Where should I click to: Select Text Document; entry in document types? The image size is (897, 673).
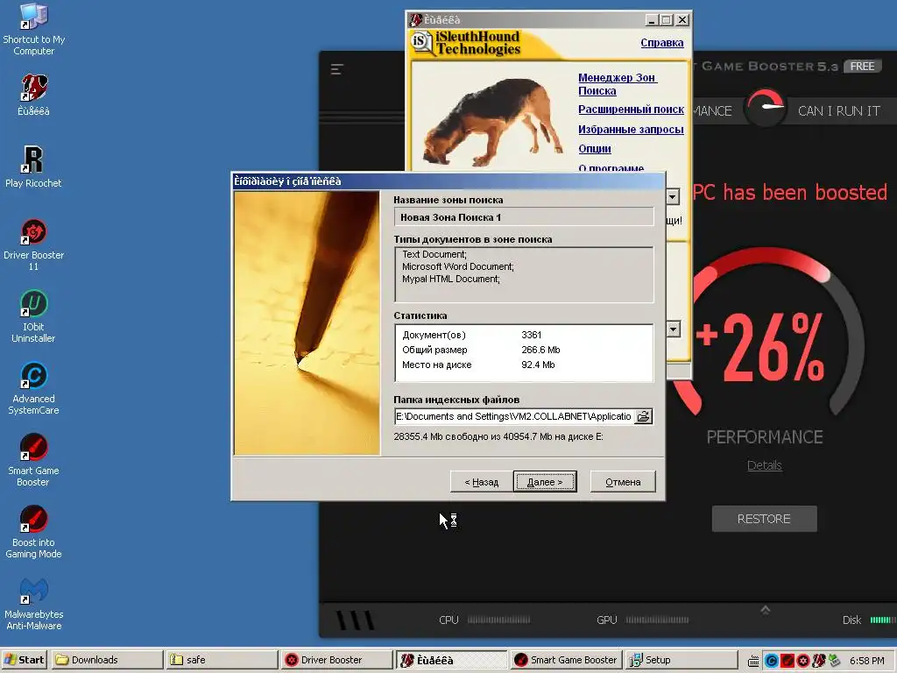tap(434, 254)
